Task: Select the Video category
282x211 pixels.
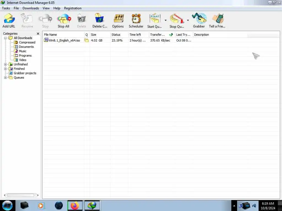Action: coord(23,60)
